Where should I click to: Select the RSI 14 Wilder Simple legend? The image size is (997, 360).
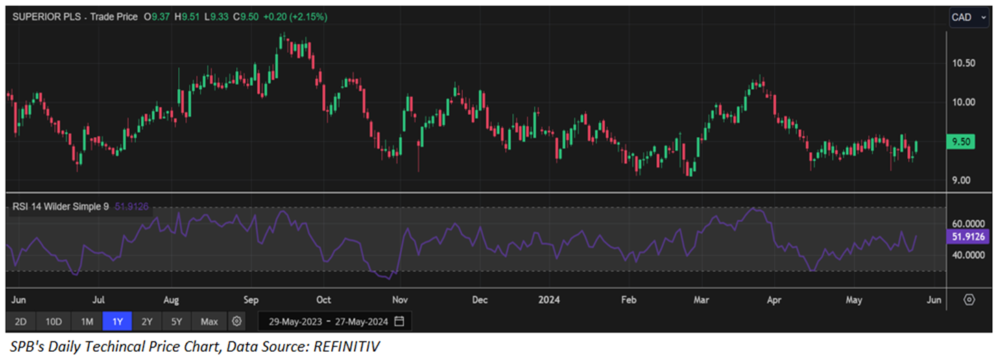click(62, 205)
